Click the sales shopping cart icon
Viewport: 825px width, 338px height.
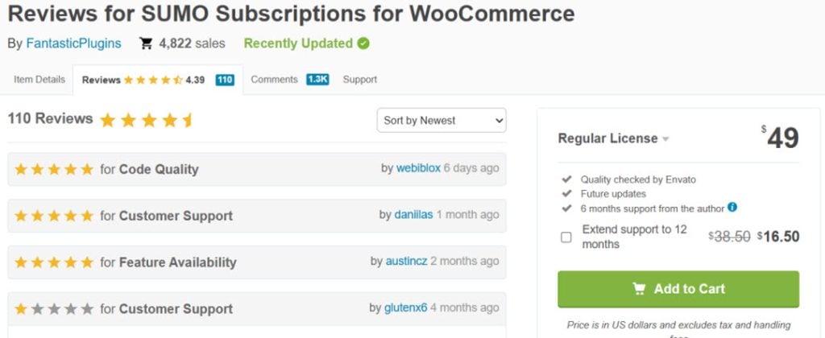146,43
